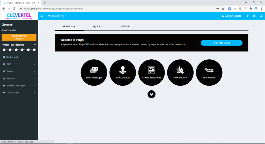Click the Clevertel heading in sidebar
Image resolution: width=265 pixels, height=144 pixels.
[x=7, y=25]
